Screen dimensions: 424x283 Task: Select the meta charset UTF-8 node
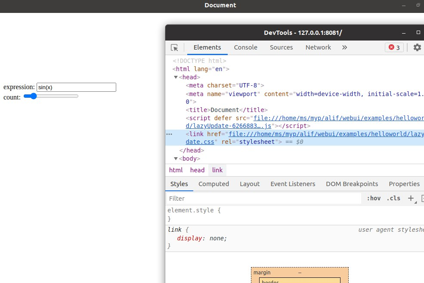(x=225, y=85)
